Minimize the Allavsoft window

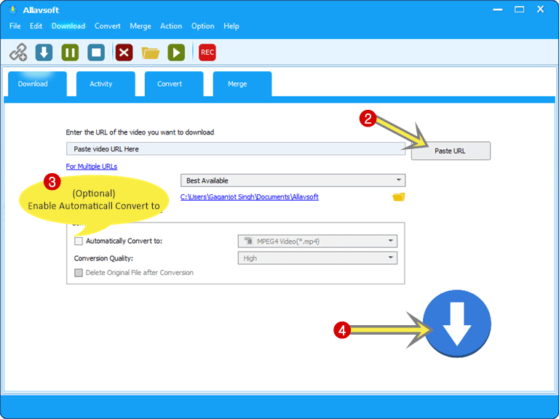[498, 10]
